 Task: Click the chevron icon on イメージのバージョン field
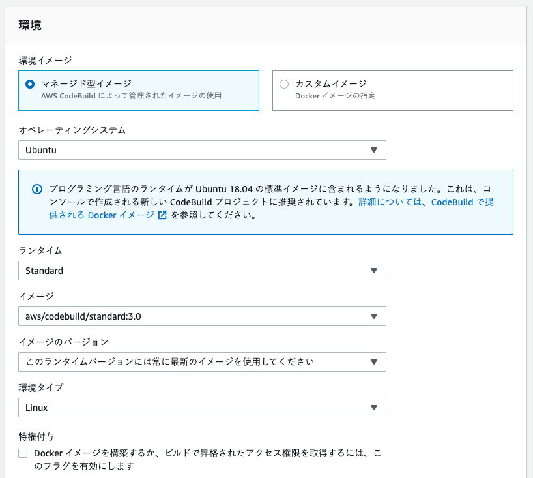[x=375, y=362]
